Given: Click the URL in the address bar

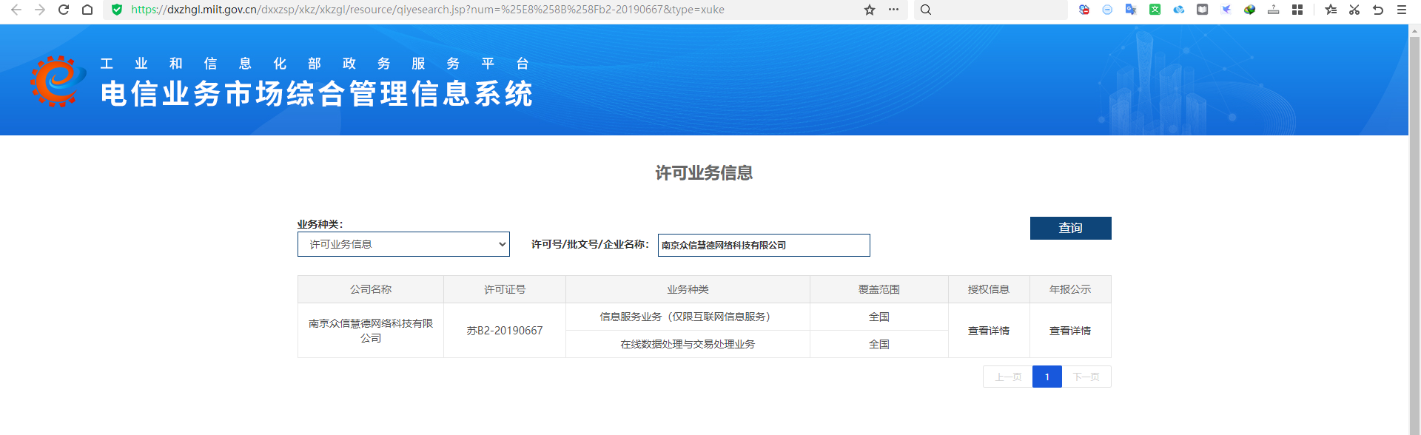Looking at the screenshot, I should [x=428, y=10].
